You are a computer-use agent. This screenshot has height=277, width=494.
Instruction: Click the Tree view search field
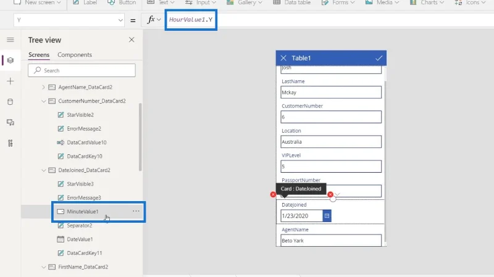coord(82,70)
